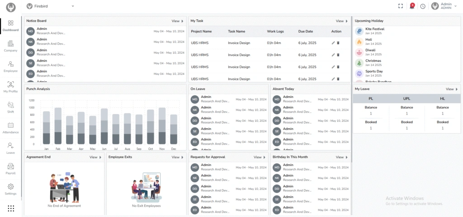
Task: Click the Feb bar in Punch Analysis chart
Action: click(x=58, y=126)
